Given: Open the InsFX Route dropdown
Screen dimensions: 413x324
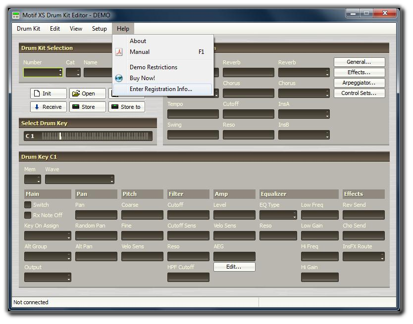Looking at the screenshot, I should [x=363, y=257].
